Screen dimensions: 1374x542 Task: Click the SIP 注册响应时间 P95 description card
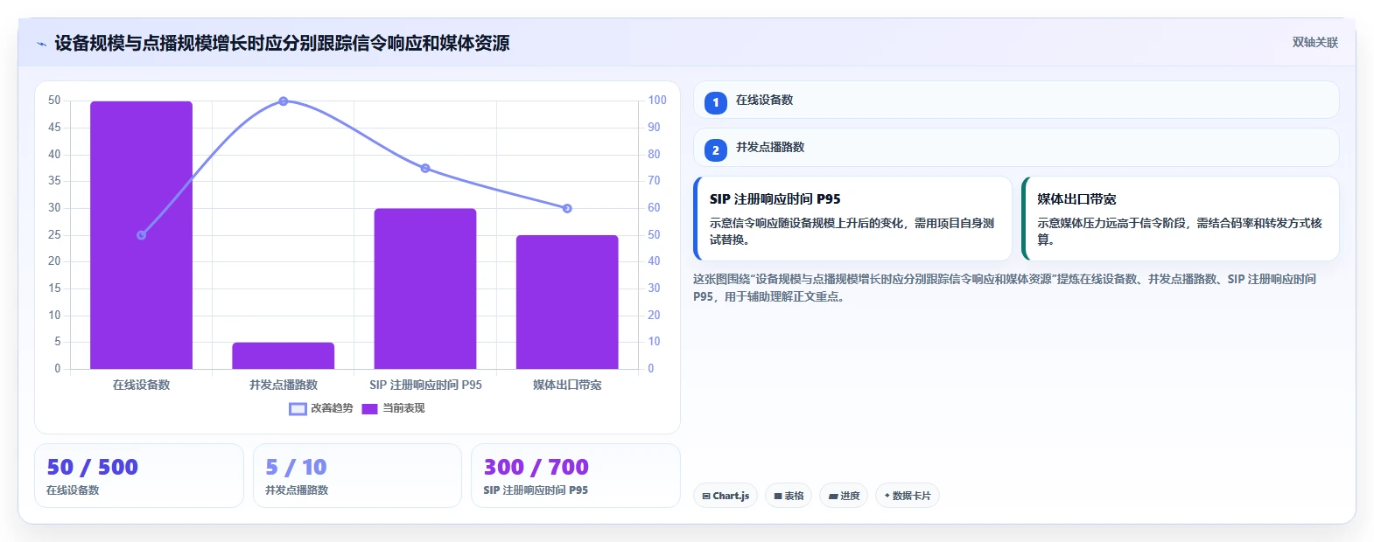coord(852,219)
